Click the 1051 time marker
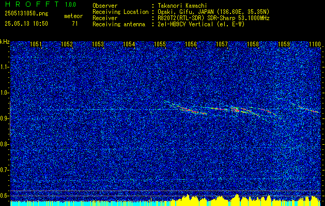 (x=36, y=44)
